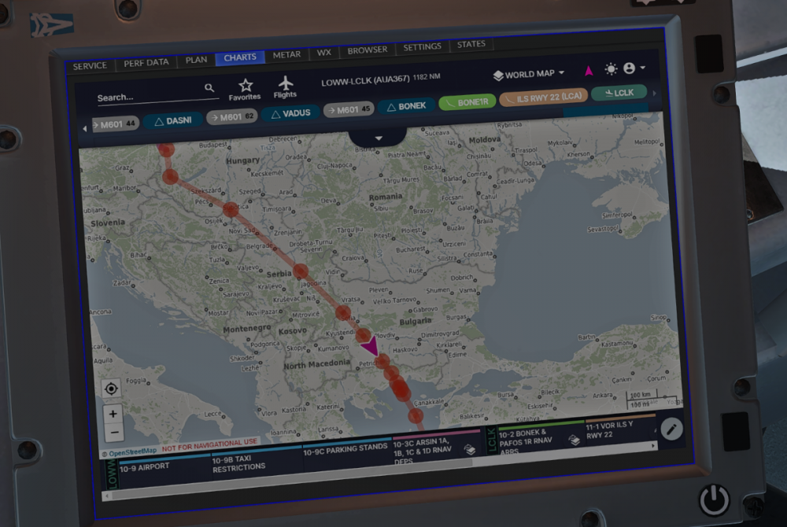Screen dimensions: 787x527
Task: Toggle the brightness sun icon
Action: [611, 69]
